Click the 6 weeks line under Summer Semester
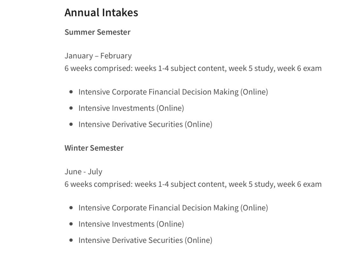 [193, 68]
